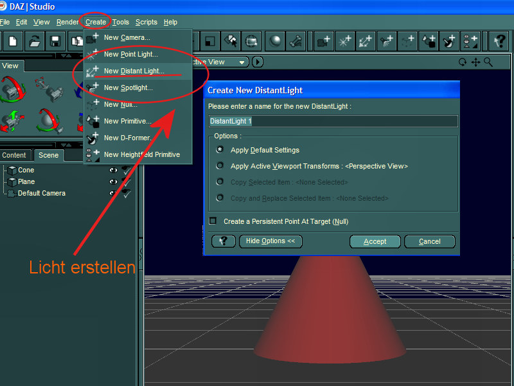
Task: Click toolbar New Primitive icon
Action: click(428, 41)
